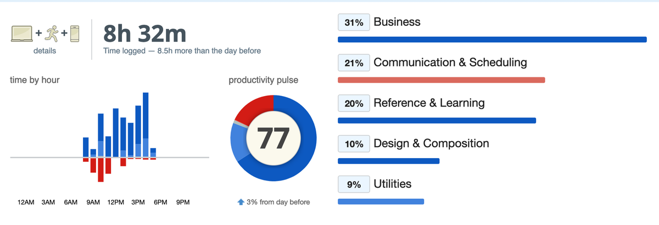Click the red Communication & Scheduling bar
This screenshot has width=659, height=225.
tap(441, 80)
